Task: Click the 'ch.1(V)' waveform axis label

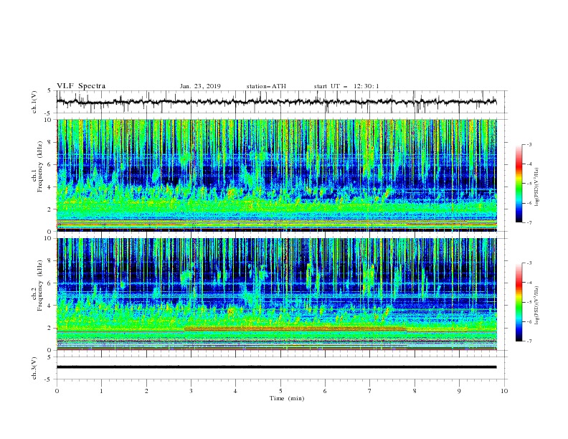Action: click(x=34, y=102)
